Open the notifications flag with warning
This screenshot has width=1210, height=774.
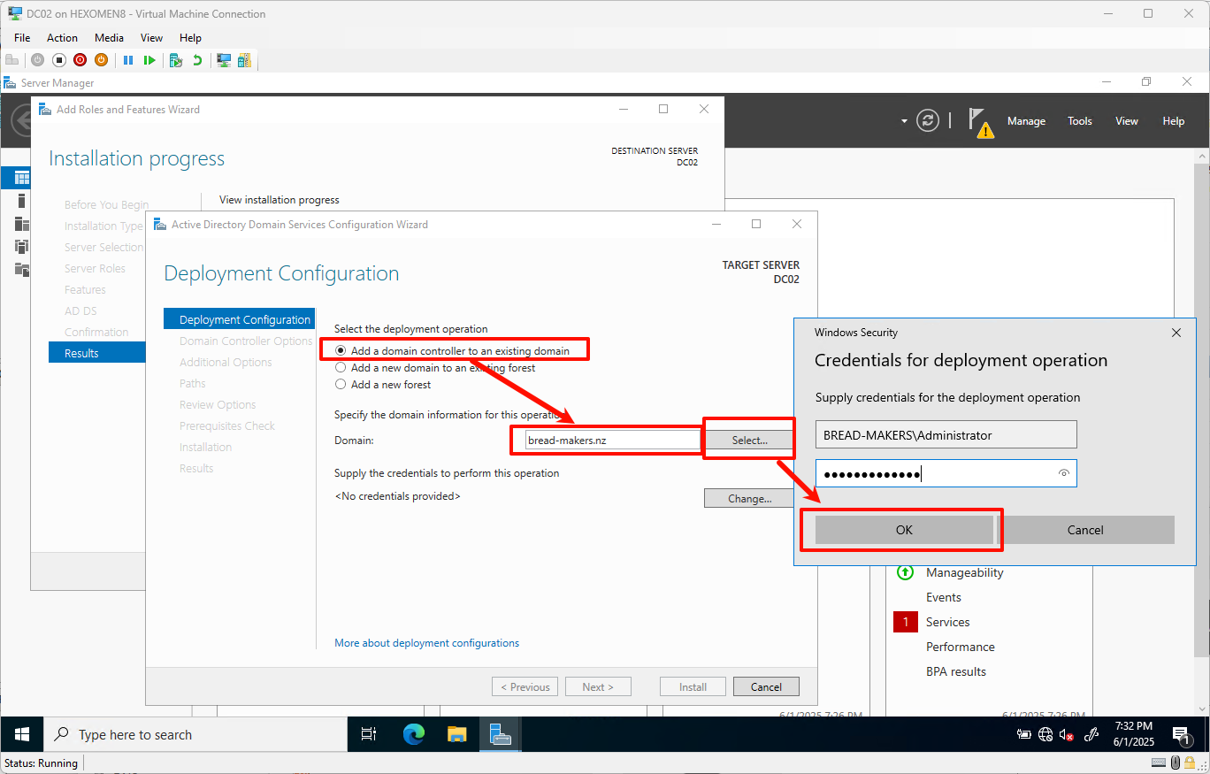980,122
